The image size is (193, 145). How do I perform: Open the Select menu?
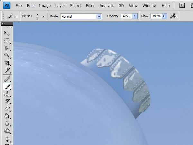(x=76, y=6)
